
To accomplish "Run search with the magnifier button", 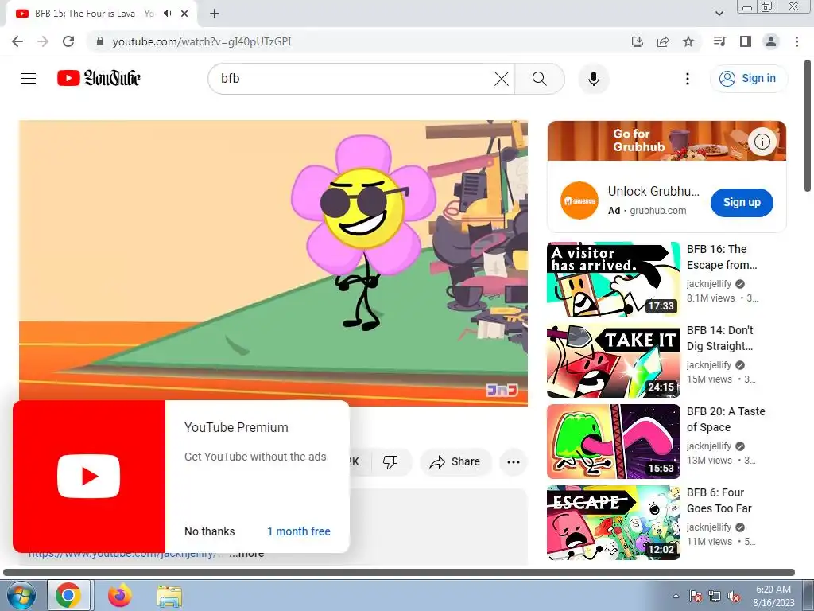I will click(x=540, y=79).
